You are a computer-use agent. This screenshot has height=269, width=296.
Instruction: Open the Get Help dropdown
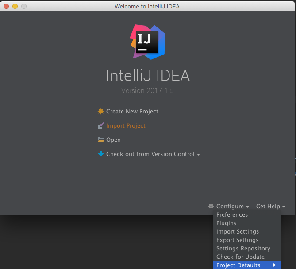click(270, 206)
